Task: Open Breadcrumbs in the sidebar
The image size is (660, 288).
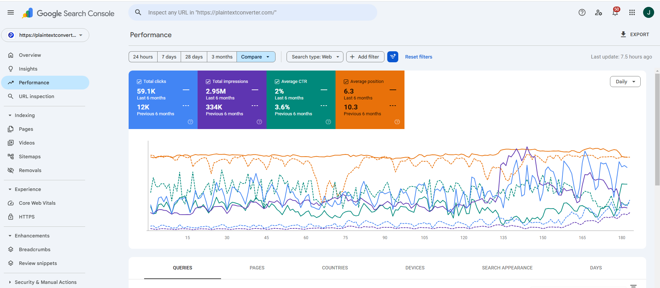Action: 45,249
